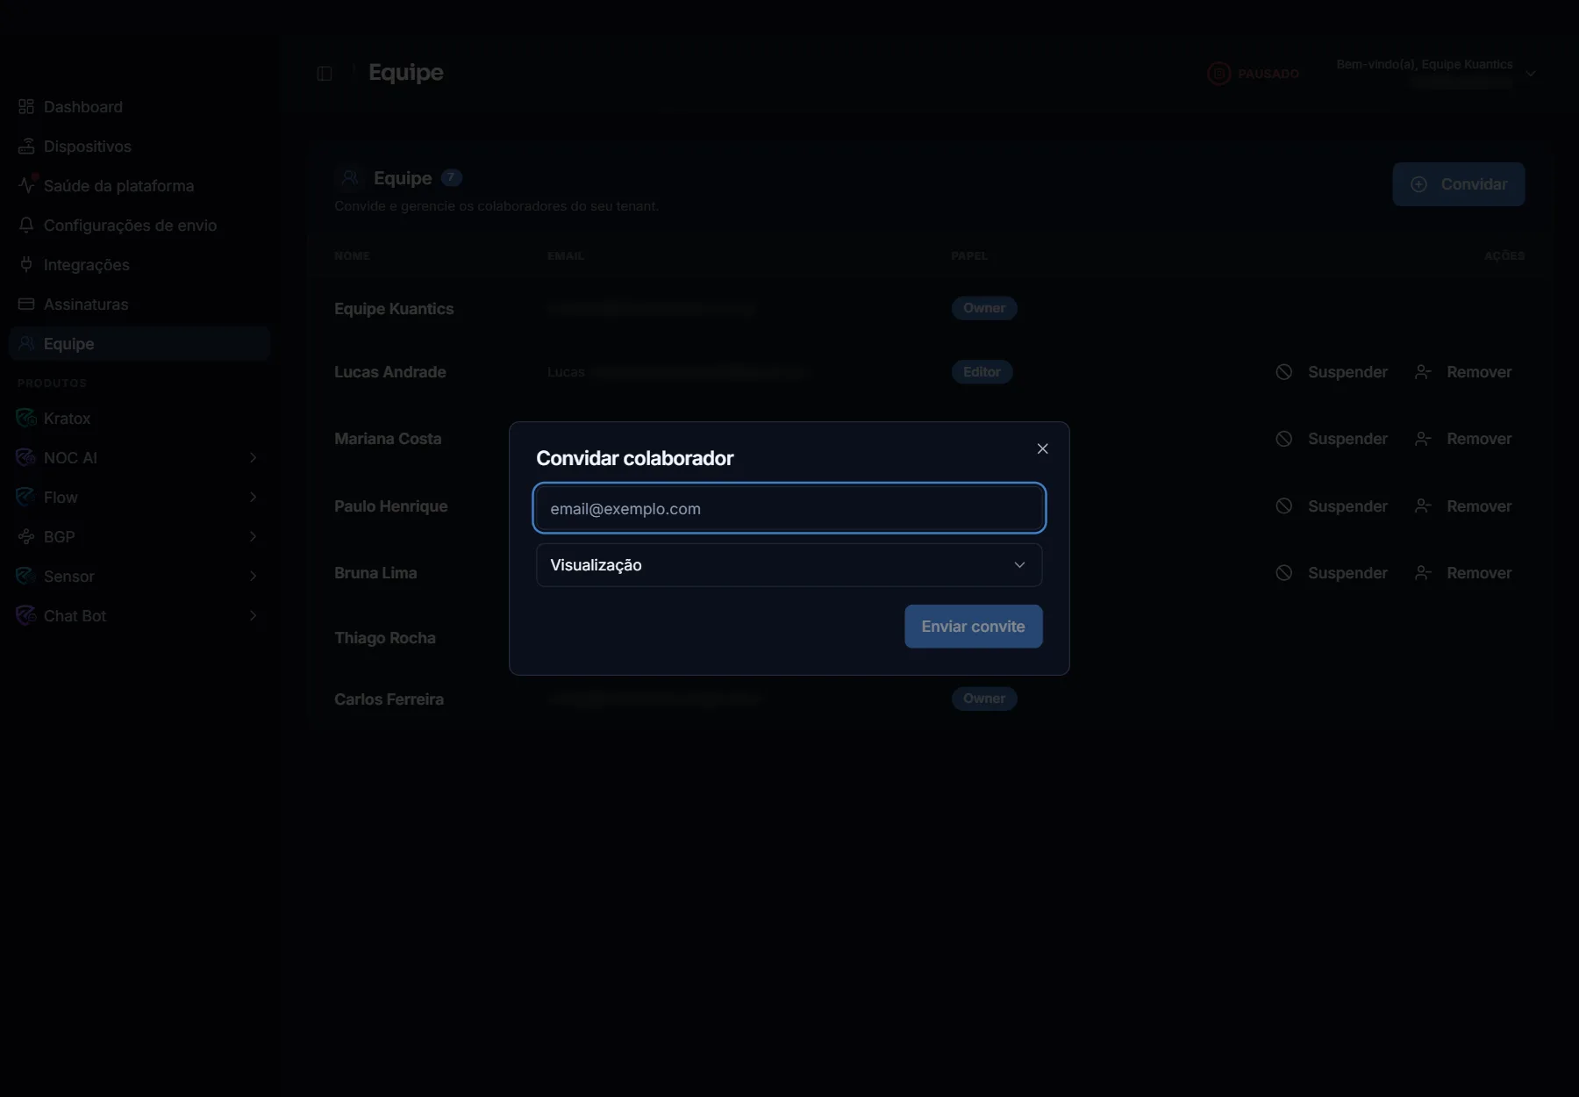Click the Owner badge for Carlos Ferreira
This screenshot has width=1579, height=1097.
[984, 699]
